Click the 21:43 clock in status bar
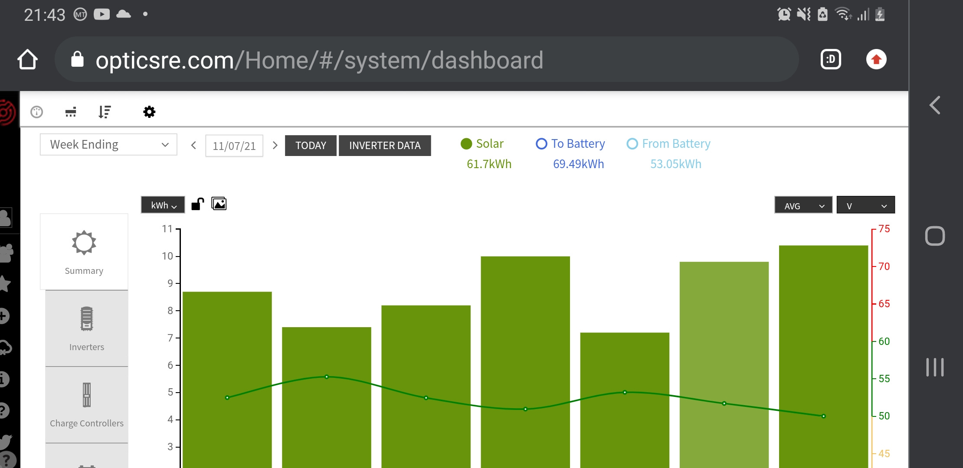 (45, 15)
